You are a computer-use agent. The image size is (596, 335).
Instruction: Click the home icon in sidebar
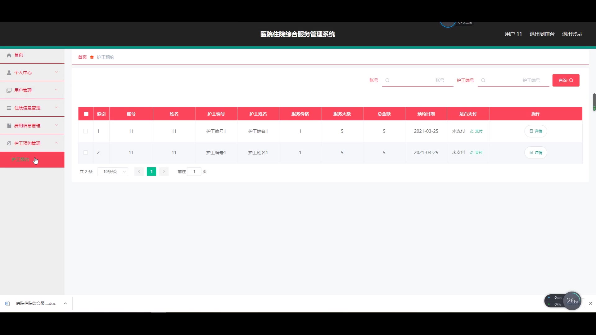(9, 55)
